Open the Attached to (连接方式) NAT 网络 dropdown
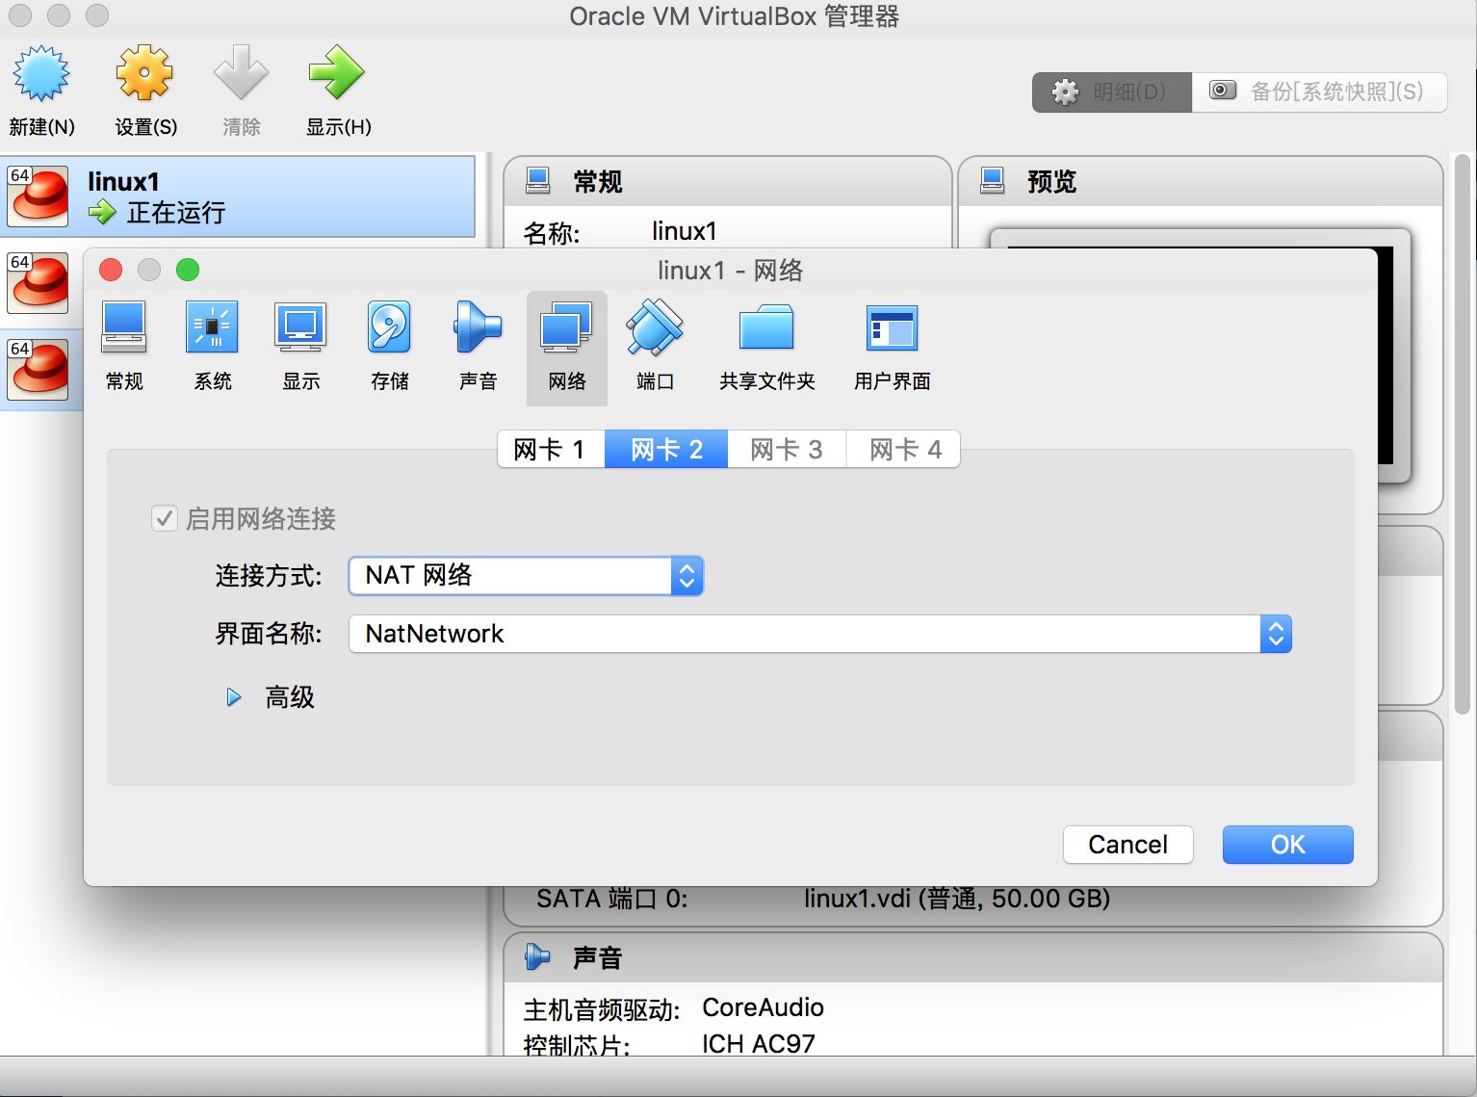The height and width of the screenshot is (1097, 1477). click(x=526, y=576)
